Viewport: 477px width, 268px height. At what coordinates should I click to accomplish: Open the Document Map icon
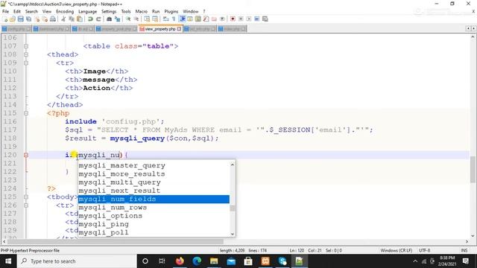pos(198,19)
